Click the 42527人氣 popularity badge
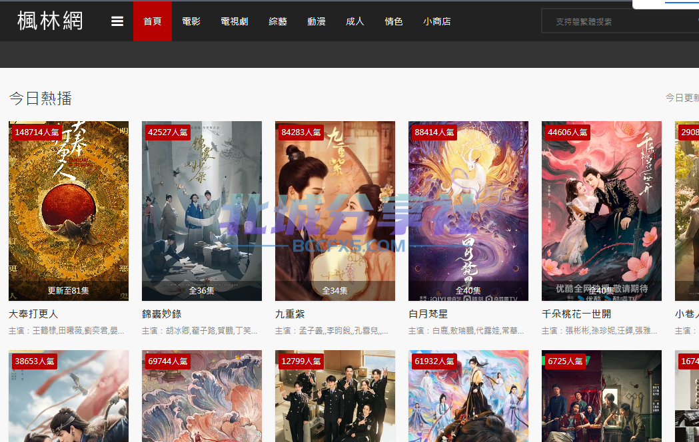Viewport: 699px width, 442px height. point(168,132)
